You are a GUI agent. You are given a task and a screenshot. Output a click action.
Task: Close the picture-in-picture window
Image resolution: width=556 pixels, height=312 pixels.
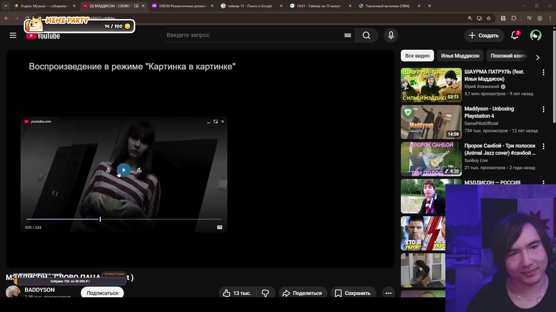point(222,121)
